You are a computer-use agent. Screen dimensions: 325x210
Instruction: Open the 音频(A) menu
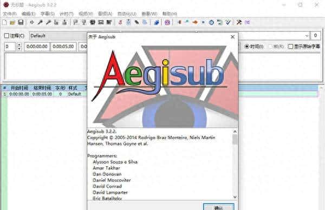pyautogui.click(x=105, y=14)
